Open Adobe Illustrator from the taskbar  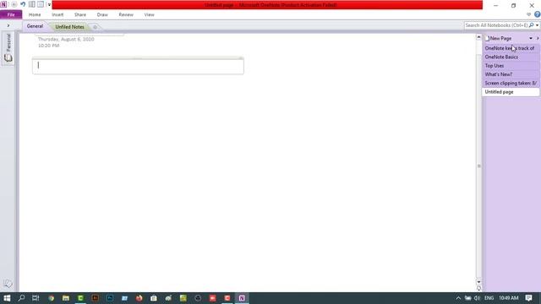click(95, 298)
